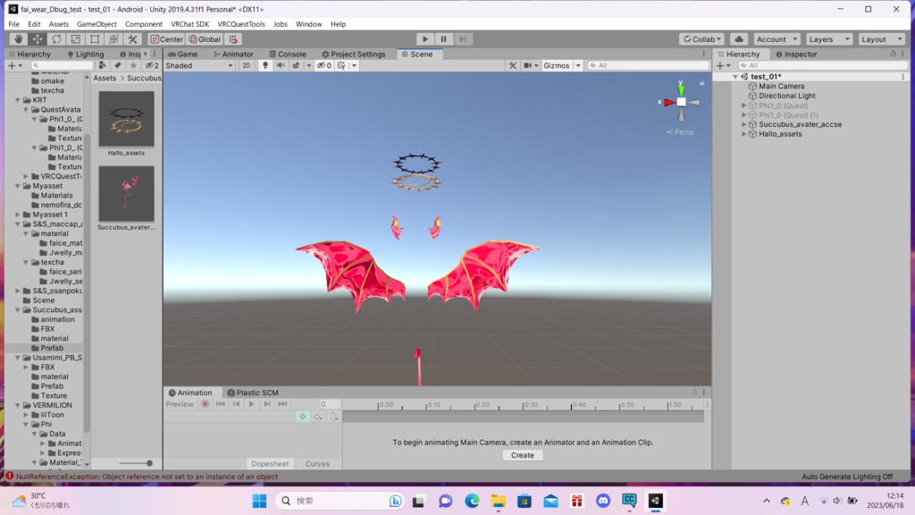Open the Shaded draw mode dropdown
This screenshot has height=515, width=915.
point(198,64)
